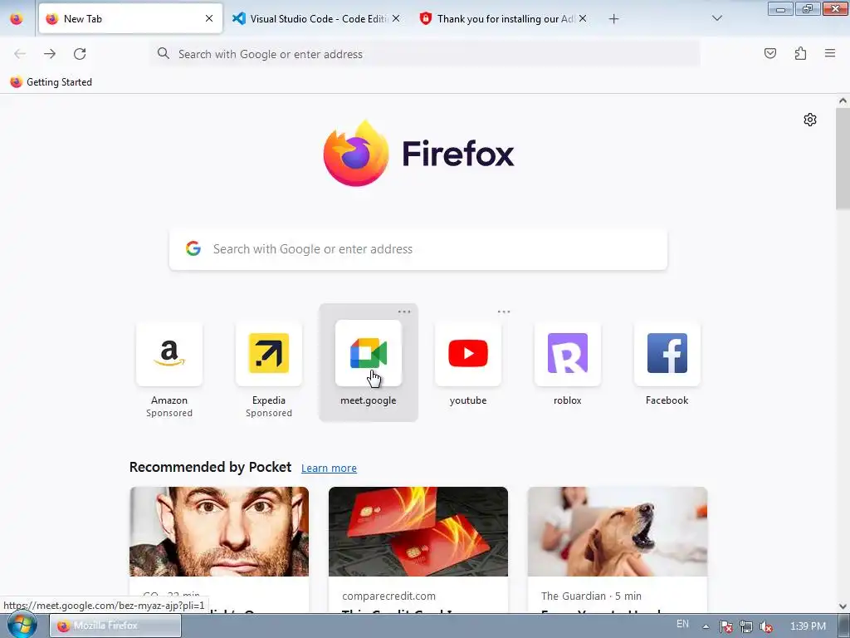
Task: Open the bearded man Pocket story thumbnail
Action: [x=219, y=532]
